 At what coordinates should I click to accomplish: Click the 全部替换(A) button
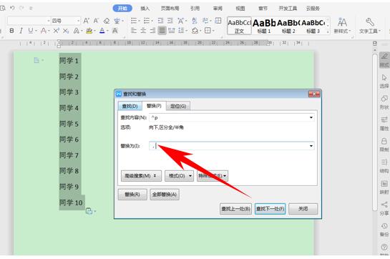pyautogui.click(x=165, y=195)
